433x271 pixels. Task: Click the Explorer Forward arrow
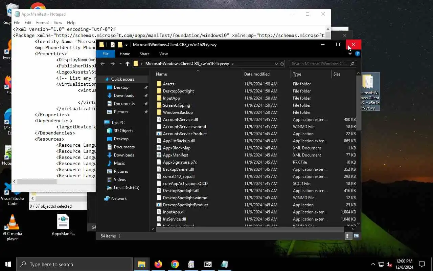[113, 64]
